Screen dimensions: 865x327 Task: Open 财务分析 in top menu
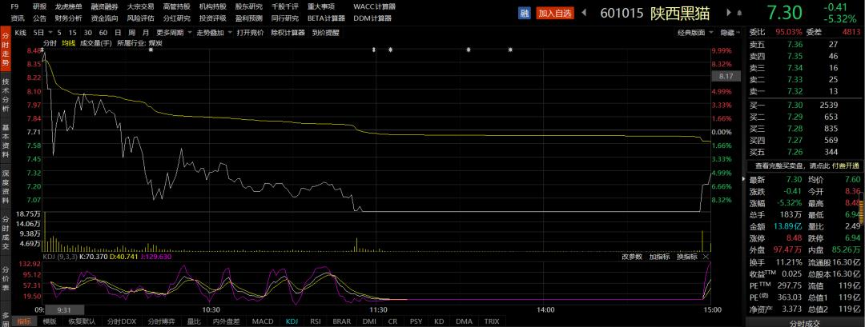pyautogui.click(x=68, y=18)
